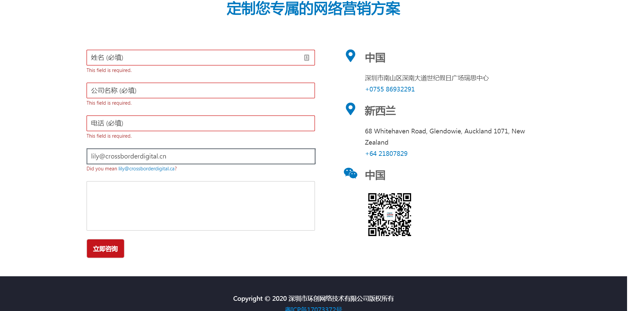
Task: Click inside the empty message text area
Action: pyautogui.click(x=200, y=206)
